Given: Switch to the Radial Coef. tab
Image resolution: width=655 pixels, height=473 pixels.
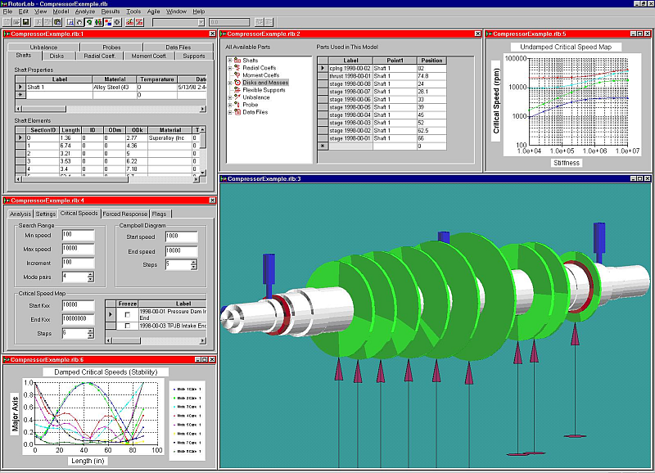Looking at the screenshot, I should tap(99, 56).
